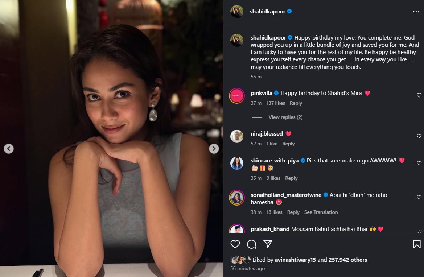The image size is (424, 277).
Task: Reply to pinkvilla's comment
Action: 296,103
